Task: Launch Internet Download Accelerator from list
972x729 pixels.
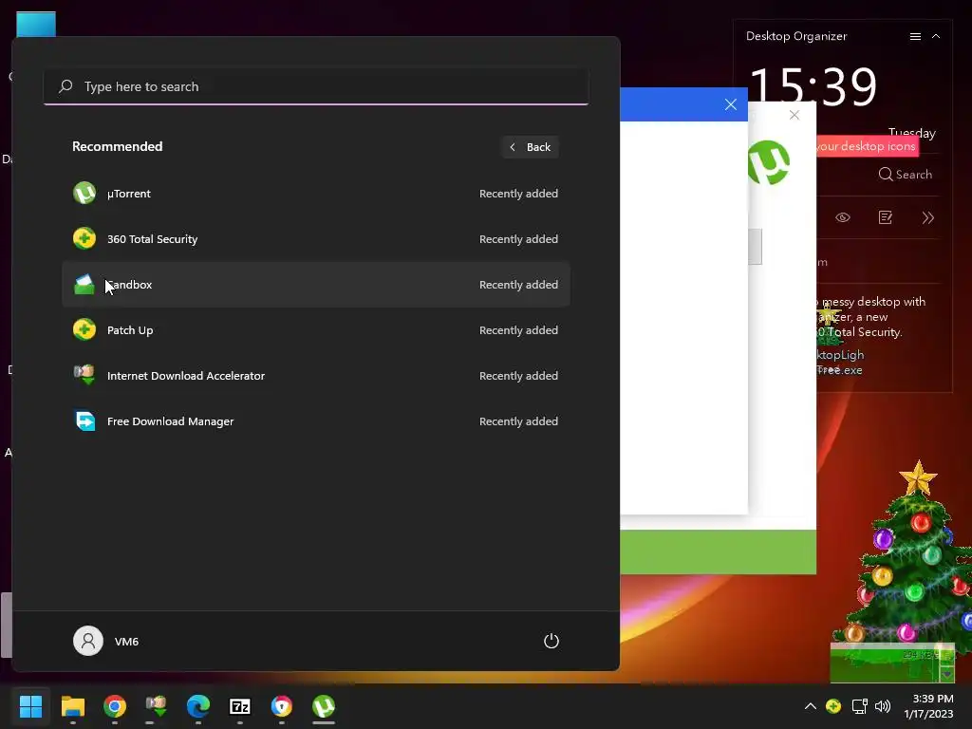Action: click(x=315, y=376)
